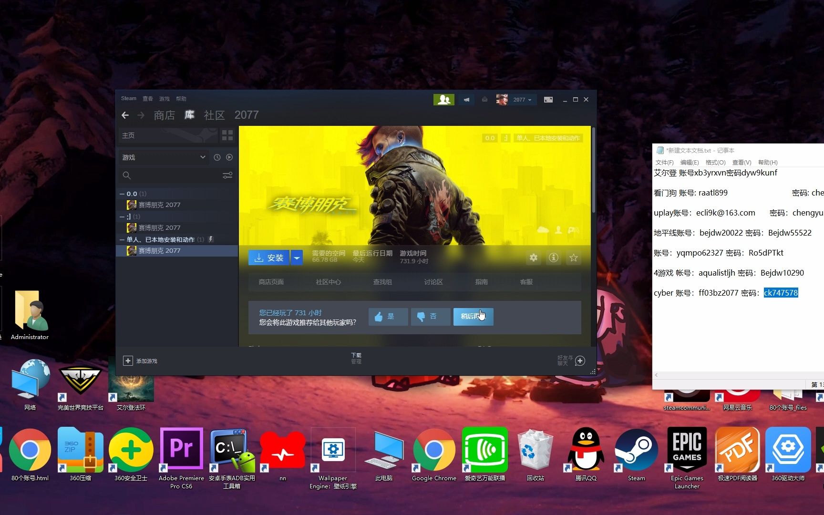Open the 游戏 library type dropdown
Image resolution: width=824 pixels, height=515 pixels.
tap(164, 157)
